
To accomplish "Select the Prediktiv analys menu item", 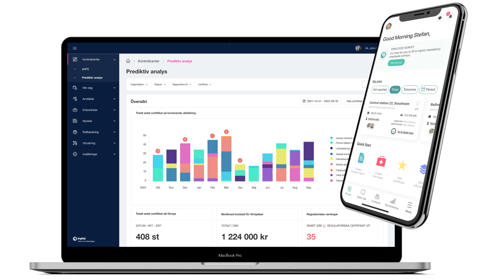I will [92, 78].
